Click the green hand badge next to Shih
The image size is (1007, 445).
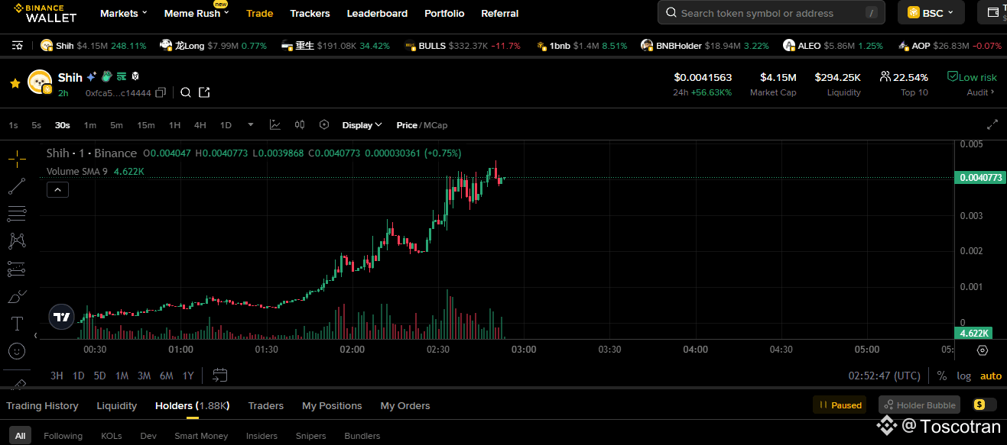pos(107,76)
